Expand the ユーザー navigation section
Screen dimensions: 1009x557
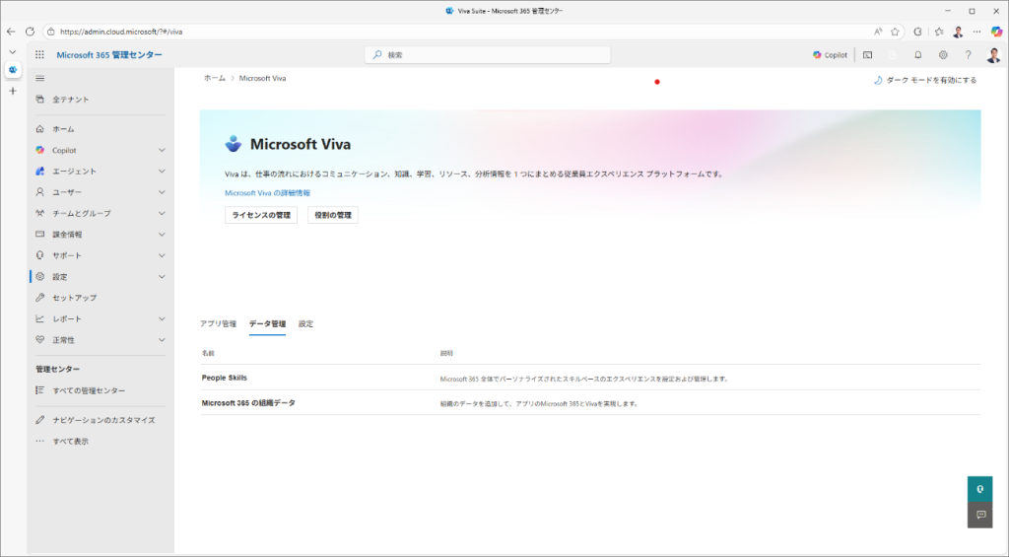pyautogui.click(x=161, y=192)
